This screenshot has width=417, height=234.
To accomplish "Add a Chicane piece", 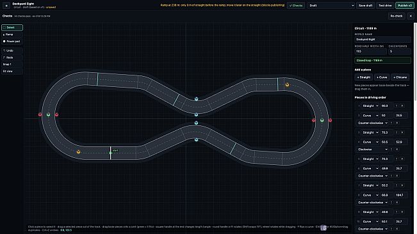I will point(400,77).
